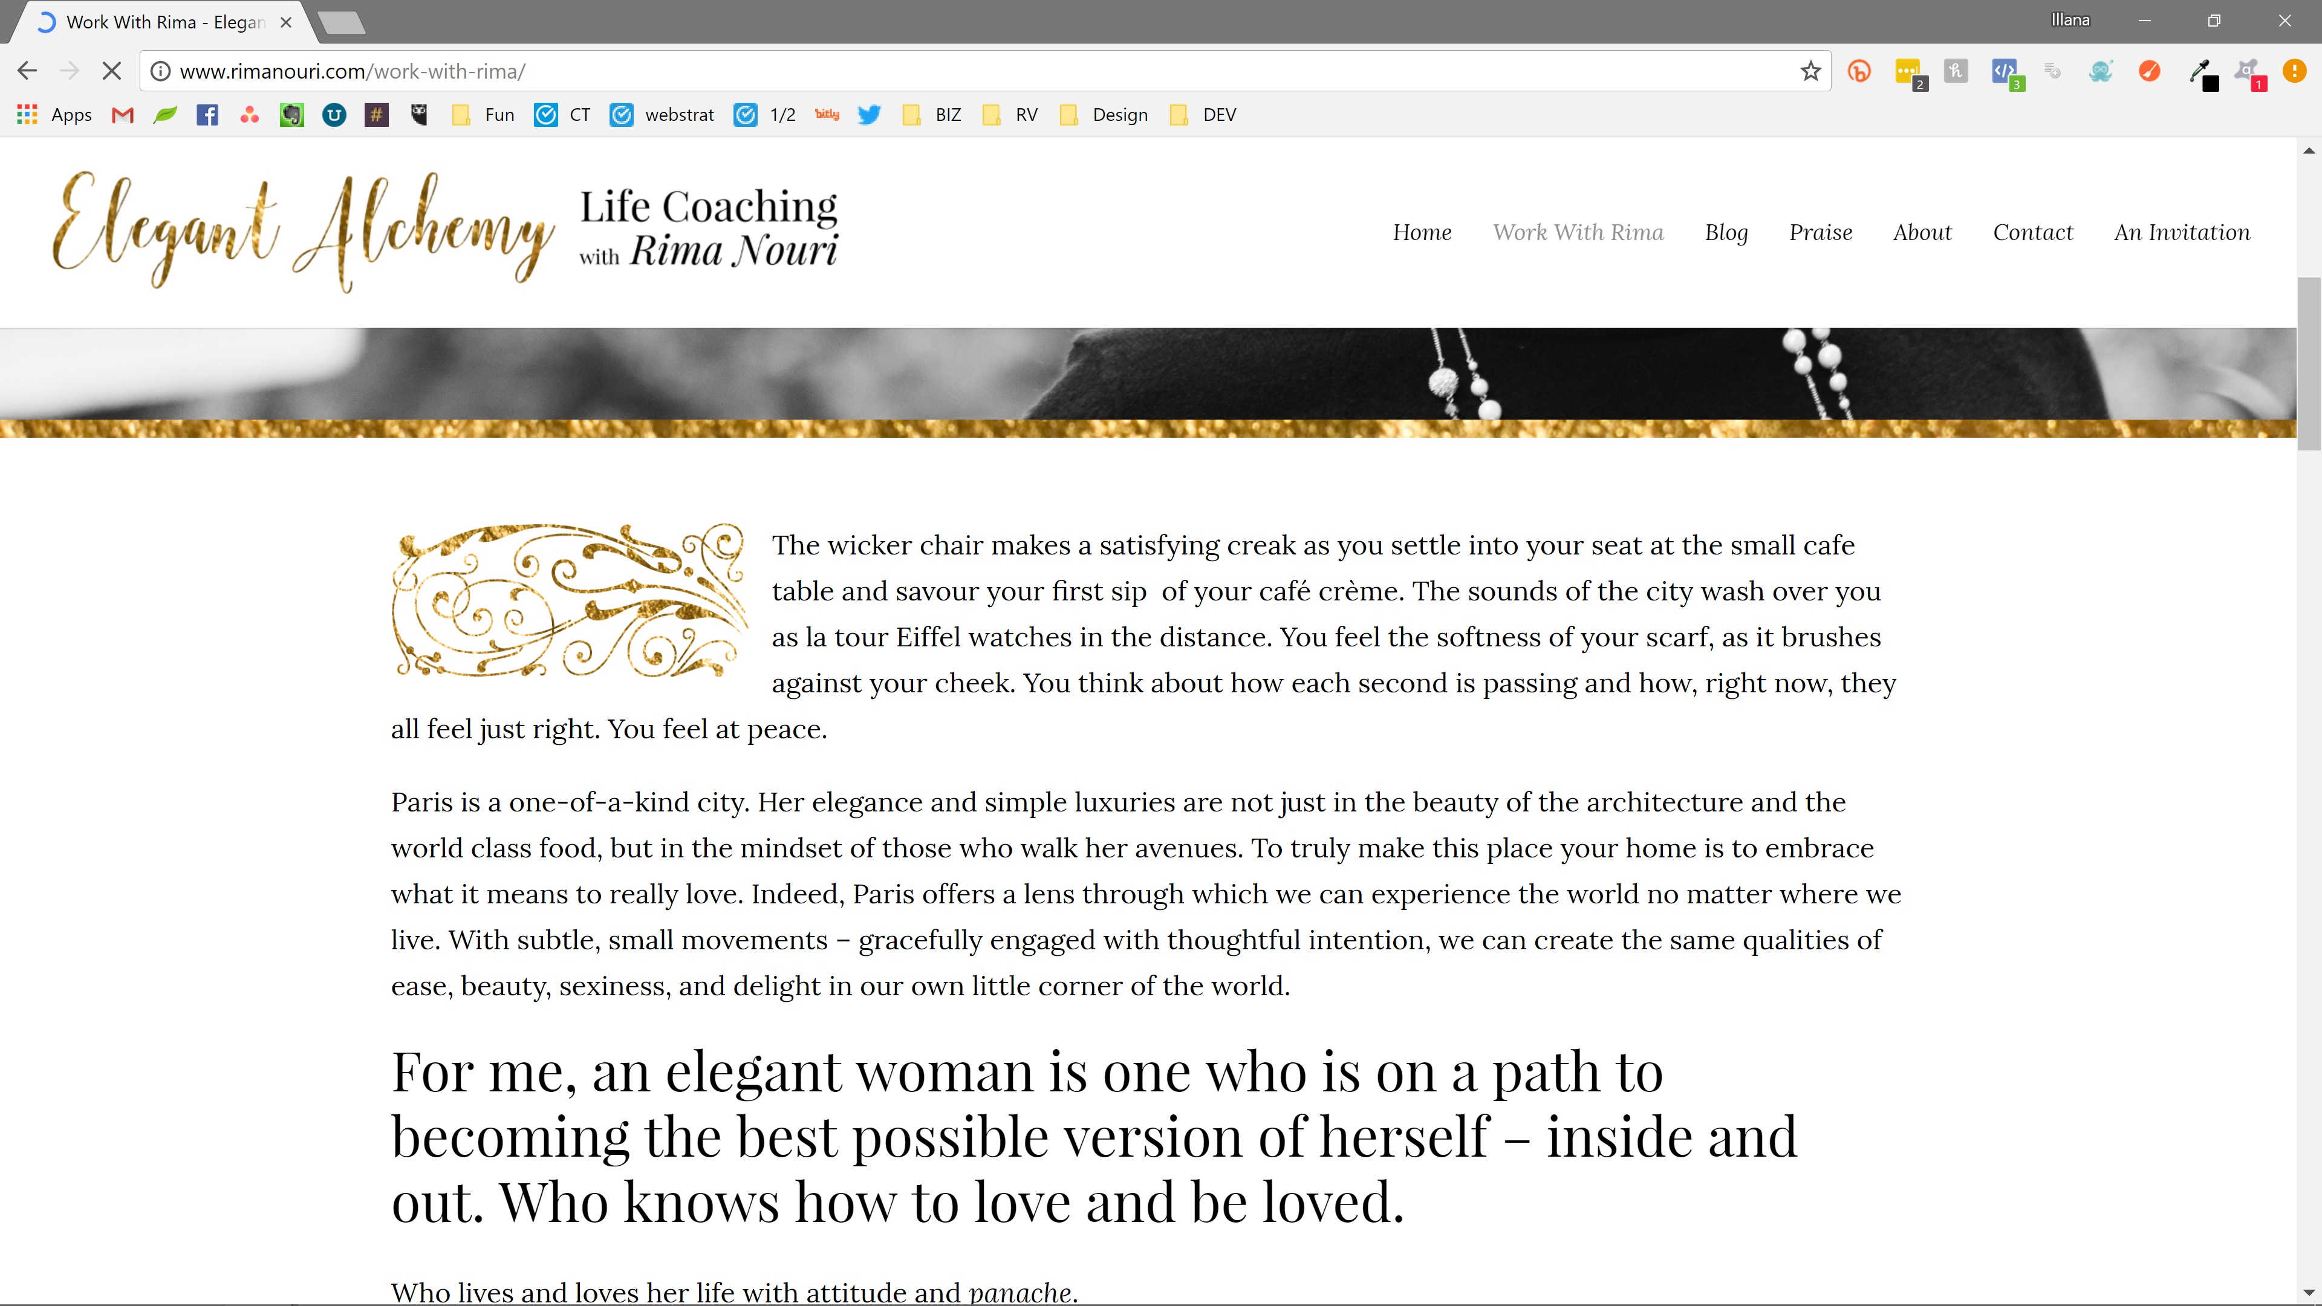2322x1306 pixels.
Task: Open the Blog page
Action: coord(1726,233)
